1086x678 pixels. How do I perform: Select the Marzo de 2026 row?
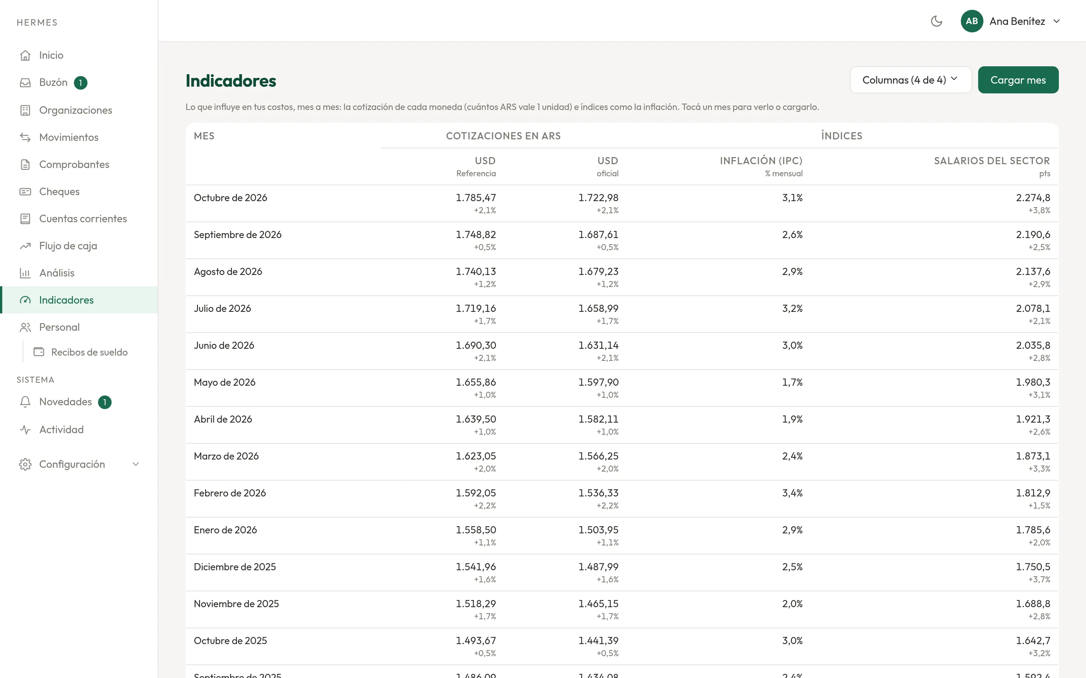click(622, 462)
